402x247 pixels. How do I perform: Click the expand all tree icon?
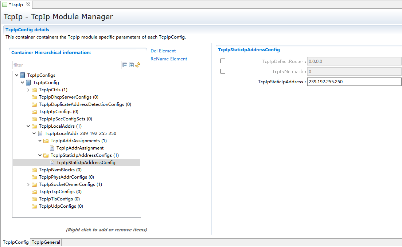(132, 65)
